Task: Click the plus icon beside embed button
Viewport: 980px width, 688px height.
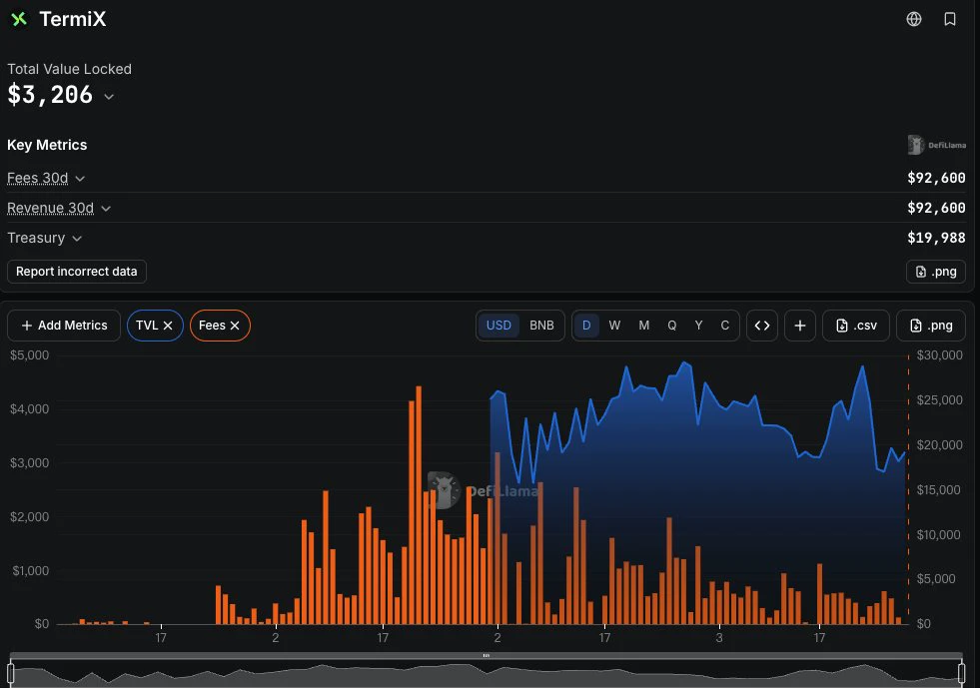Action: (x=800, y=326)
